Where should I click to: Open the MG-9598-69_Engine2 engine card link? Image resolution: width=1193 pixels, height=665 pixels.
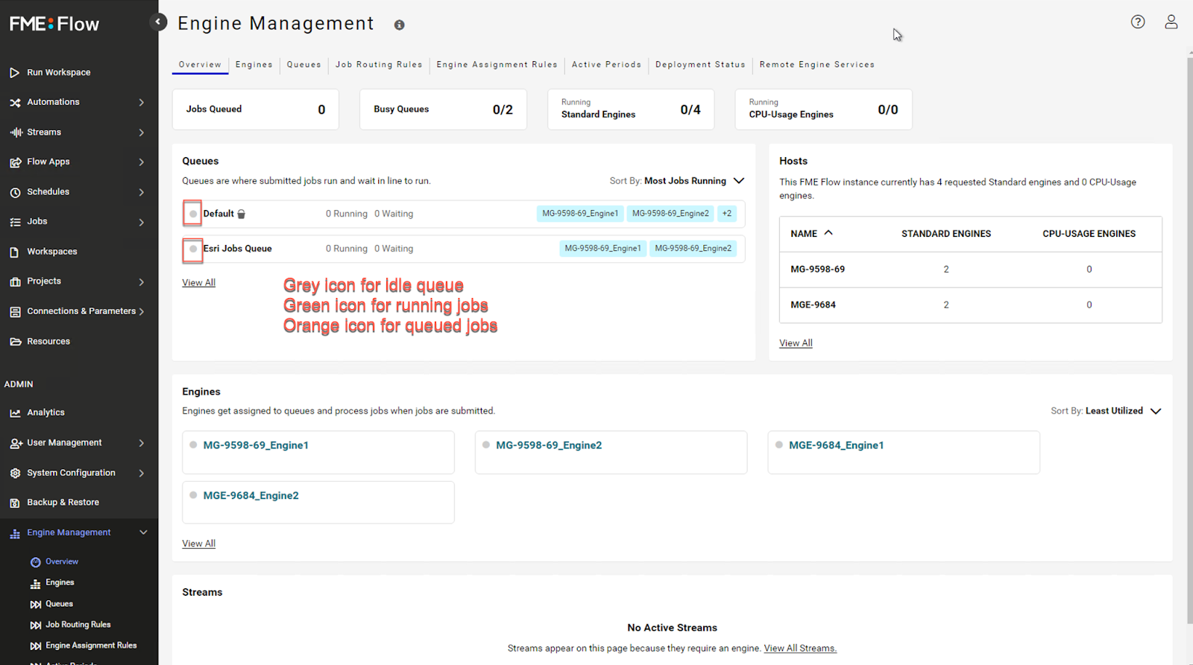tap(549, 445)
